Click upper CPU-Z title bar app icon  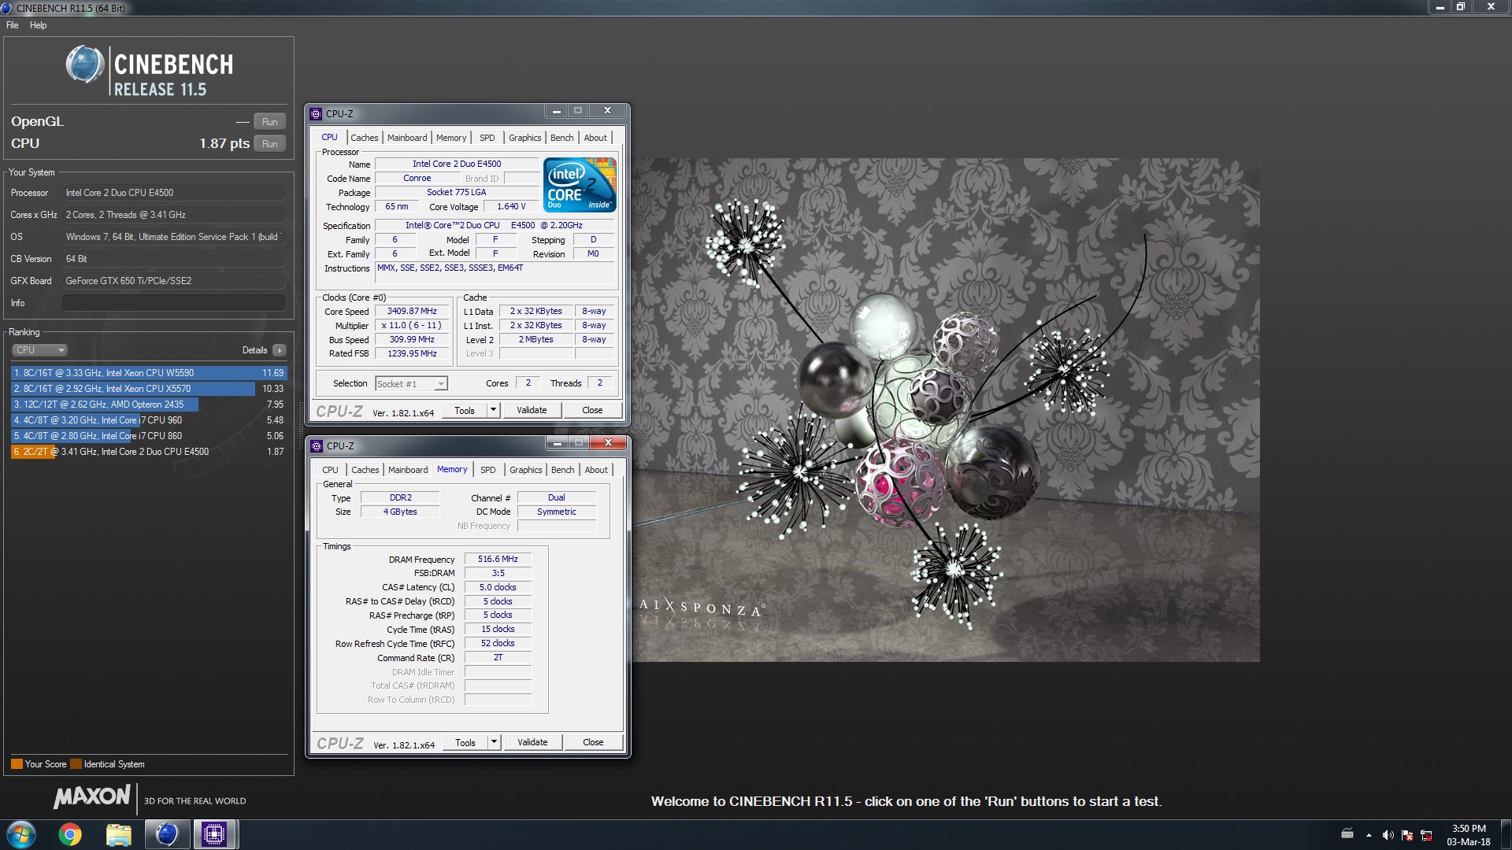tap(316, 113)
